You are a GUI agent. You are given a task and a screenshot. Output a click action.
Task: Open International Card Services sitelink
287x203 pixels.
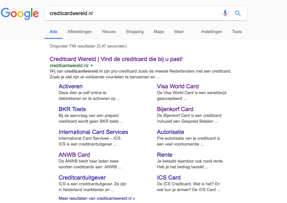pos(93,132)
